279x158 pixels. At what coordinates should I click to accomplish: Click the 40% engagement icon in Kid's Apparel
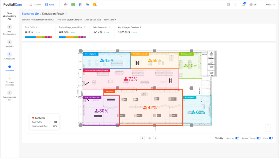[x=186, y=66]
